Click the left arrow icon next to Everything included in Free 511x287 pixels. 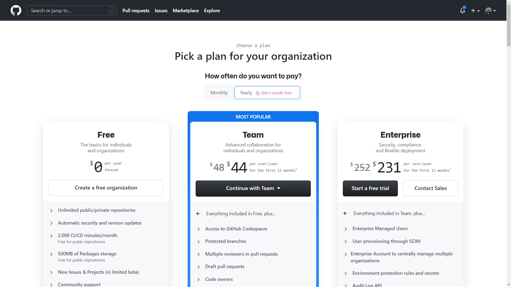(198, 213)
